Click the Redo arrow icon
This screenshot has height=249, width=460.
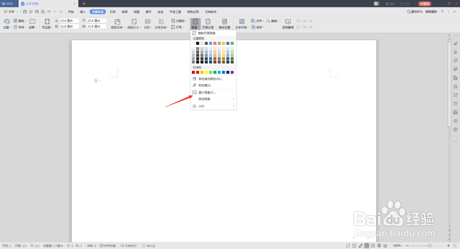click(x=55, y=12)
